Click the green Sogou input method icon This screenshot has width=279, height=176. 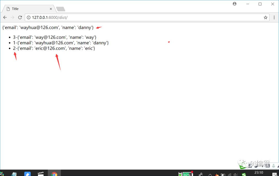(x=244, y=174)
